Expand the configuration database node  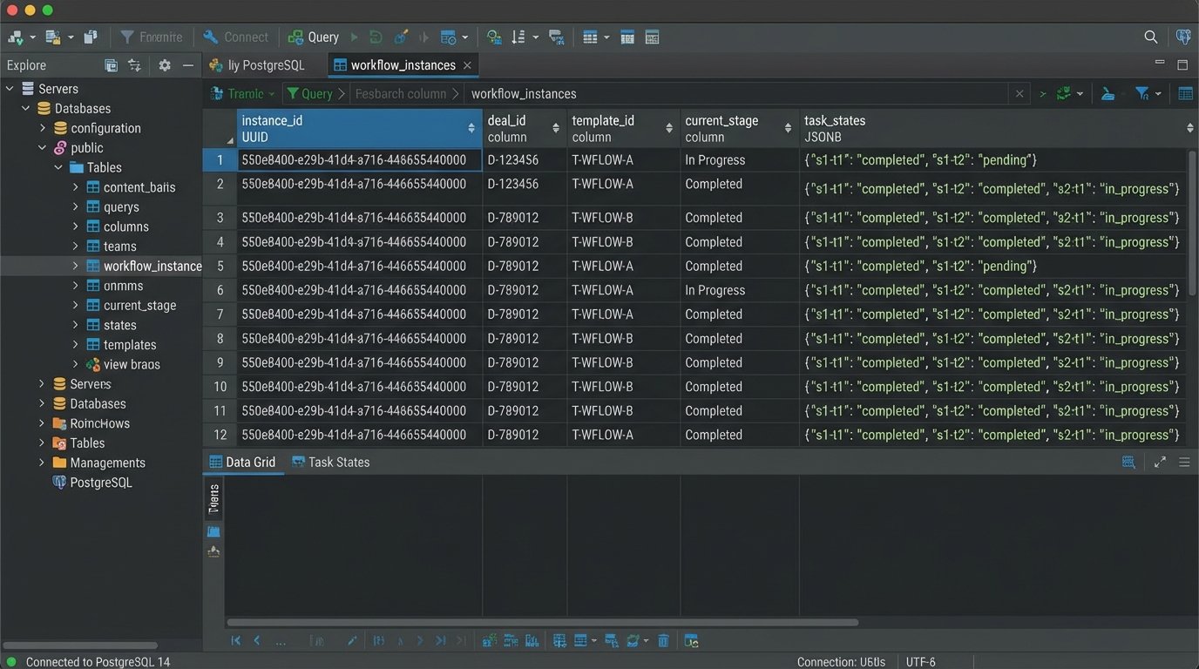pos(42,127)
